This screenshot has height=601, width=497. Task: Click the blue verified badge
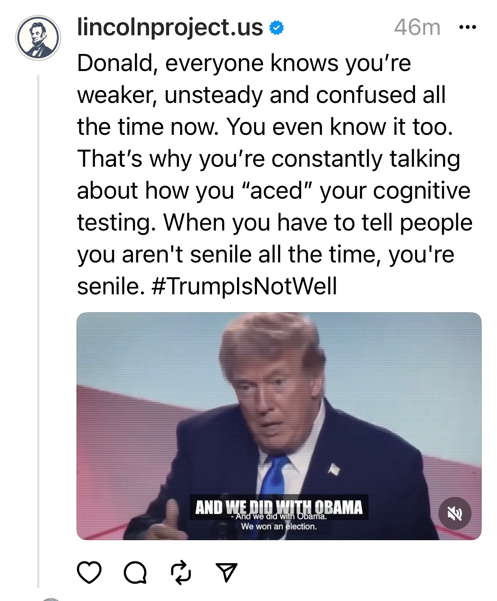[277, 28]
